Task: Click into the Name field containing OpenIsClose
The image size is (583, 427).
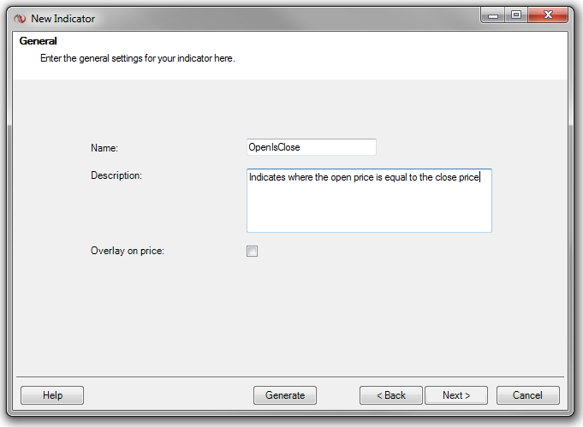Action: 311,147
